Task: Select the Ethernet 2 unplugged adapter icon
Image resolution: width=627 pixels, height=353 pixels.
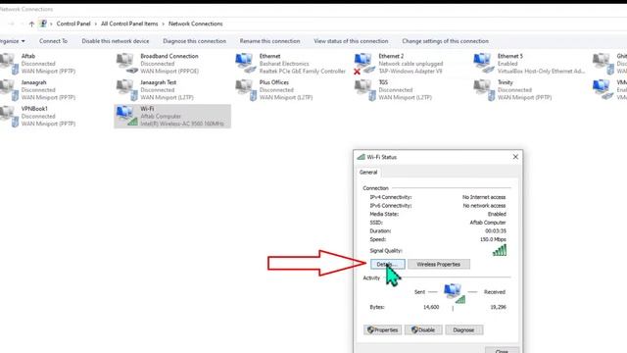Action: pos(364,64)
